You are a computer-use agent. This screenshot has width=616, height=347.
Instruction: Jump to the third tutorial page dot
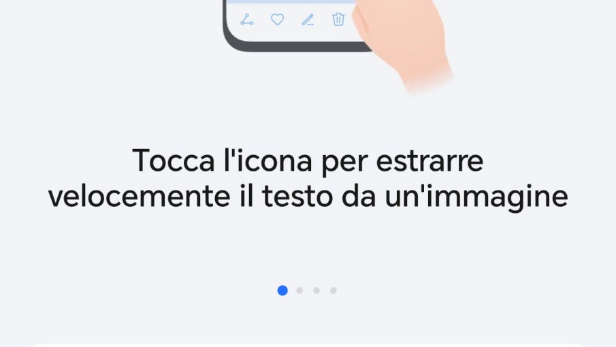click(x=317, y=291)
